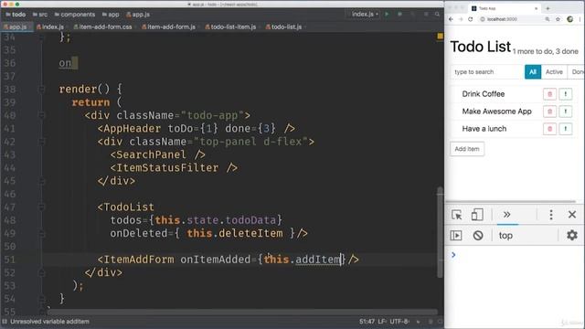The width and height of the screenshot is (585, 329).
Task: Open console settings gear icon
Action: pyautogui.click(x=572, y=236)
